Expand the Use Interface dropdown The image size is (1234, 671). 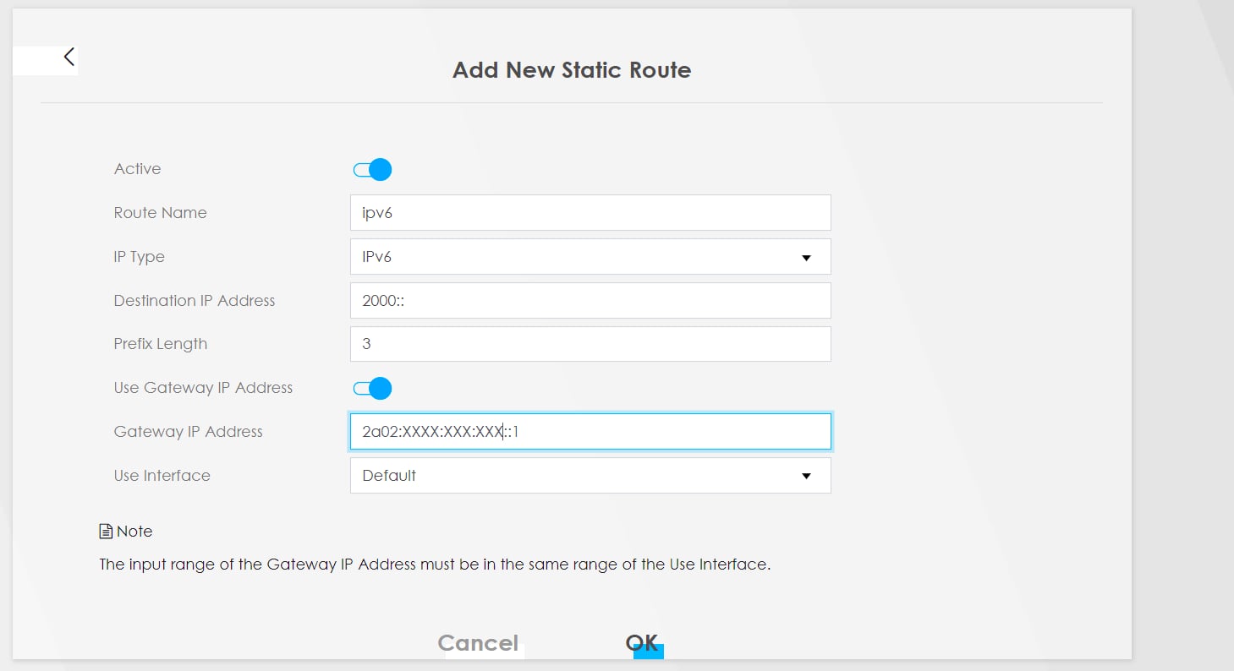[590, 476]
